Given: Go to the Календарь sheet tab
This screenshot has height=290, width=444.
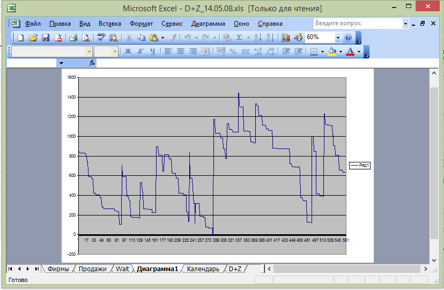Looking at the screenshot, I should click(x=203, y=269).
